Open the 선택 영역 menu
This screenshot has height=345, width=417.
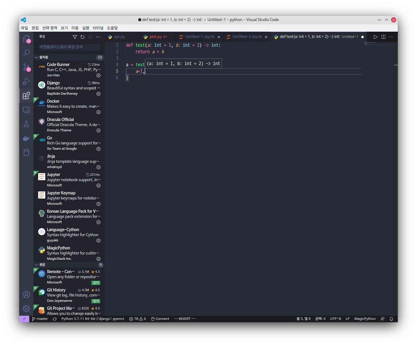coord(50,28)
